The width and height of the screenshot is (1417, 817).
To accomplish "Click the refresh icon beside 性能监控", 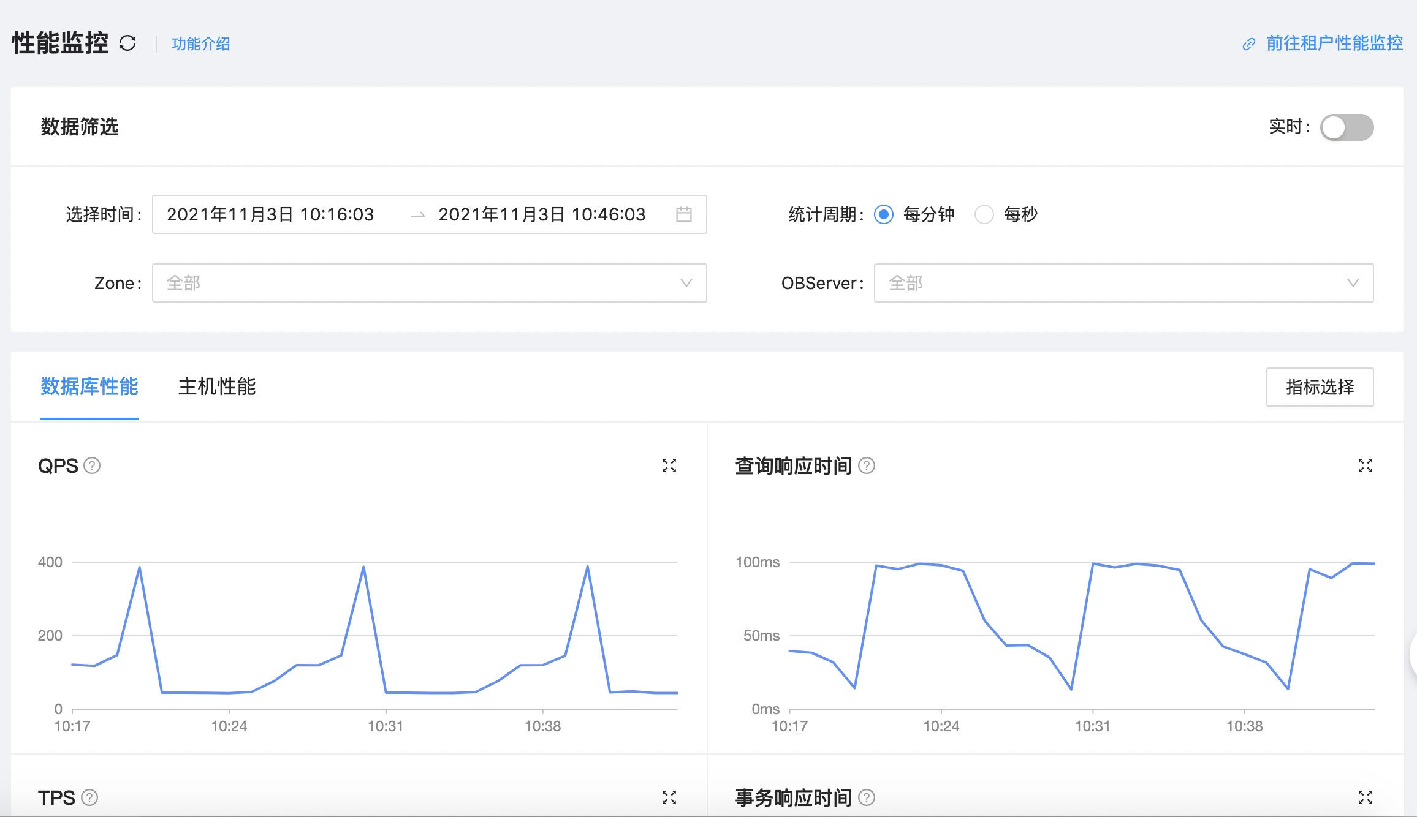I will 127,43.
